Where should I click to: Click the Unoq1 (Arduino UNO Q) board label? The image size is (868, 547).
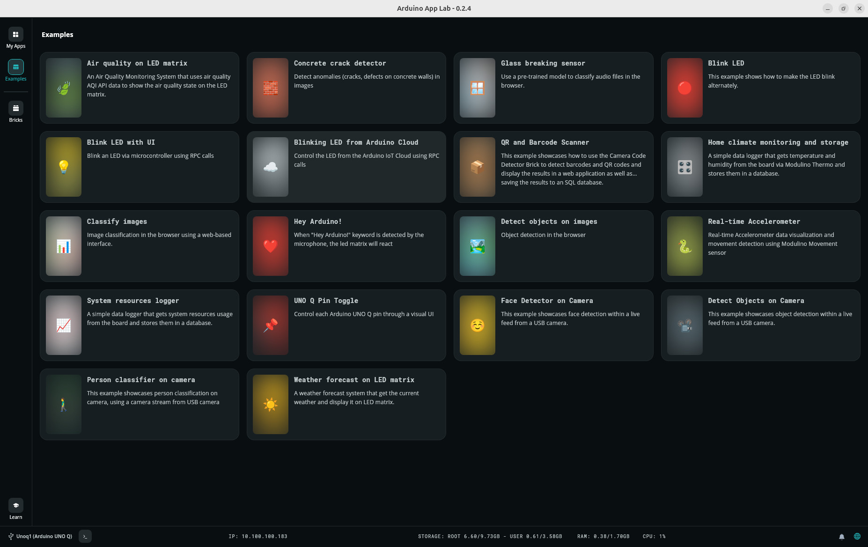[44, 536]
